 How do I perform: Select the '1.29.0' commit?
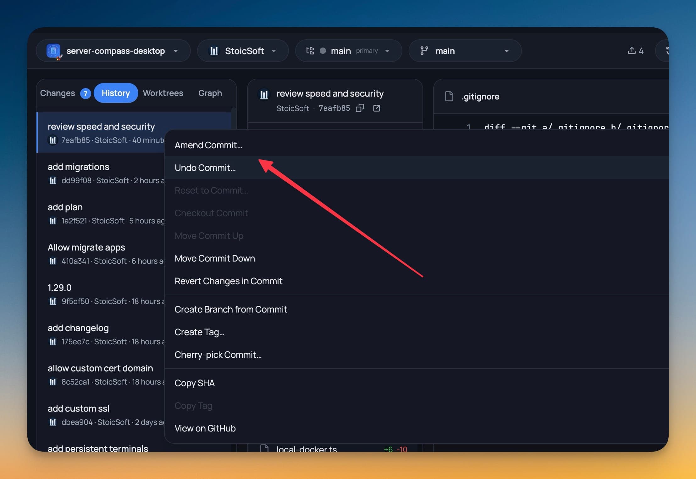(101, 294)
